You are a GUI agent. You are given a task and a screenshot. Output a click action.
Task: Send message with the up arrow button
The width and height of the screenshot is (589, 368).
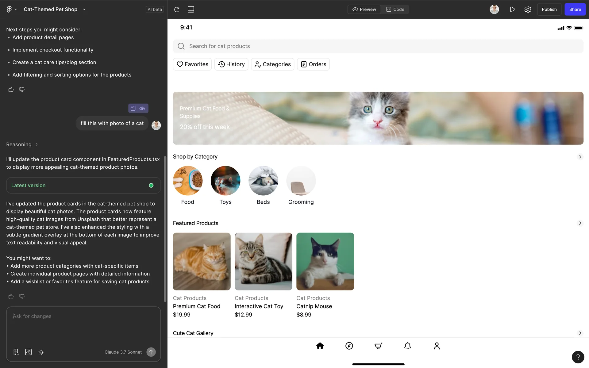coord(151,352)
